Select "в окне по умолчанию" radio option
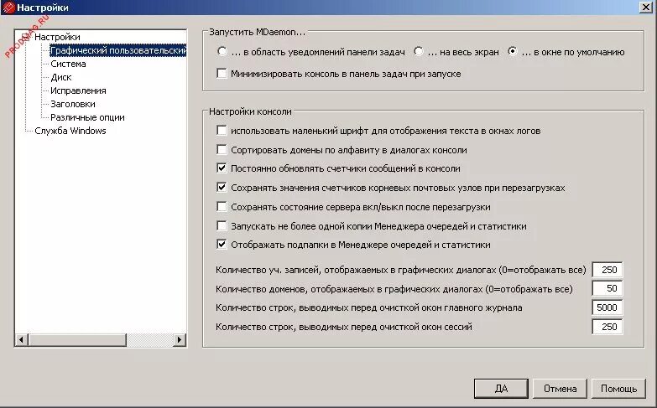 (x=512, y=51)
